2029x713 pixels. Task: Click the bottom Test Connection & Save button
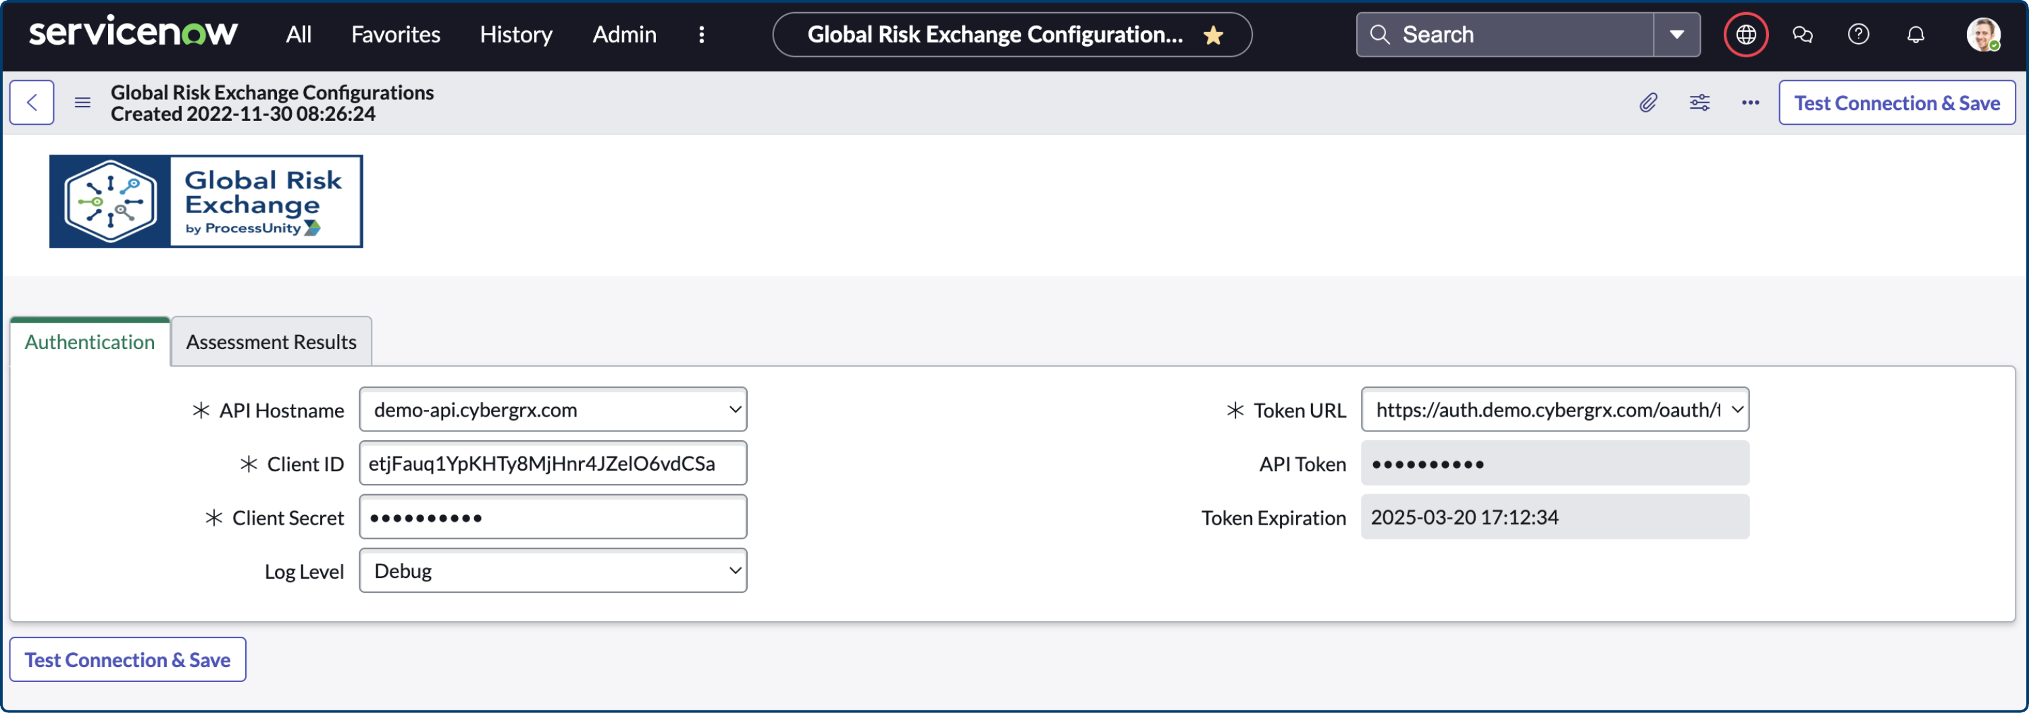[127, 660]
